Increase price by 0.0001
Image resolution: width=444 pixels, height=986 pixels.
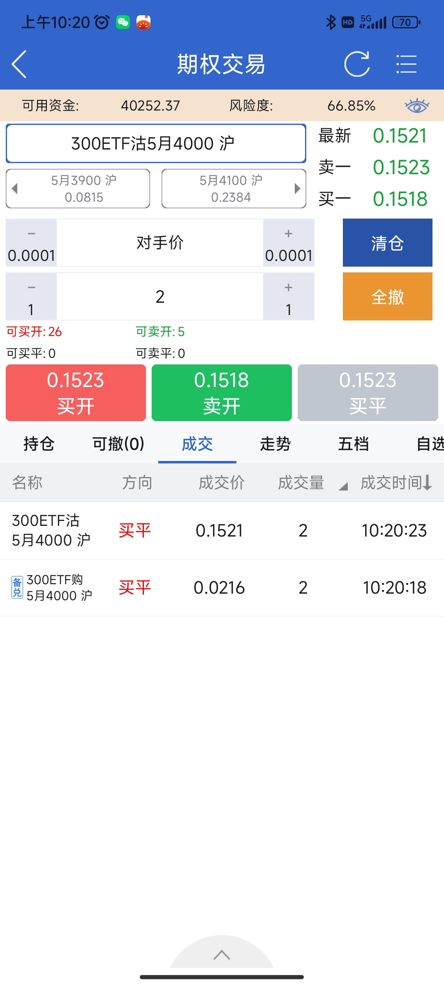tap(289, 243)
